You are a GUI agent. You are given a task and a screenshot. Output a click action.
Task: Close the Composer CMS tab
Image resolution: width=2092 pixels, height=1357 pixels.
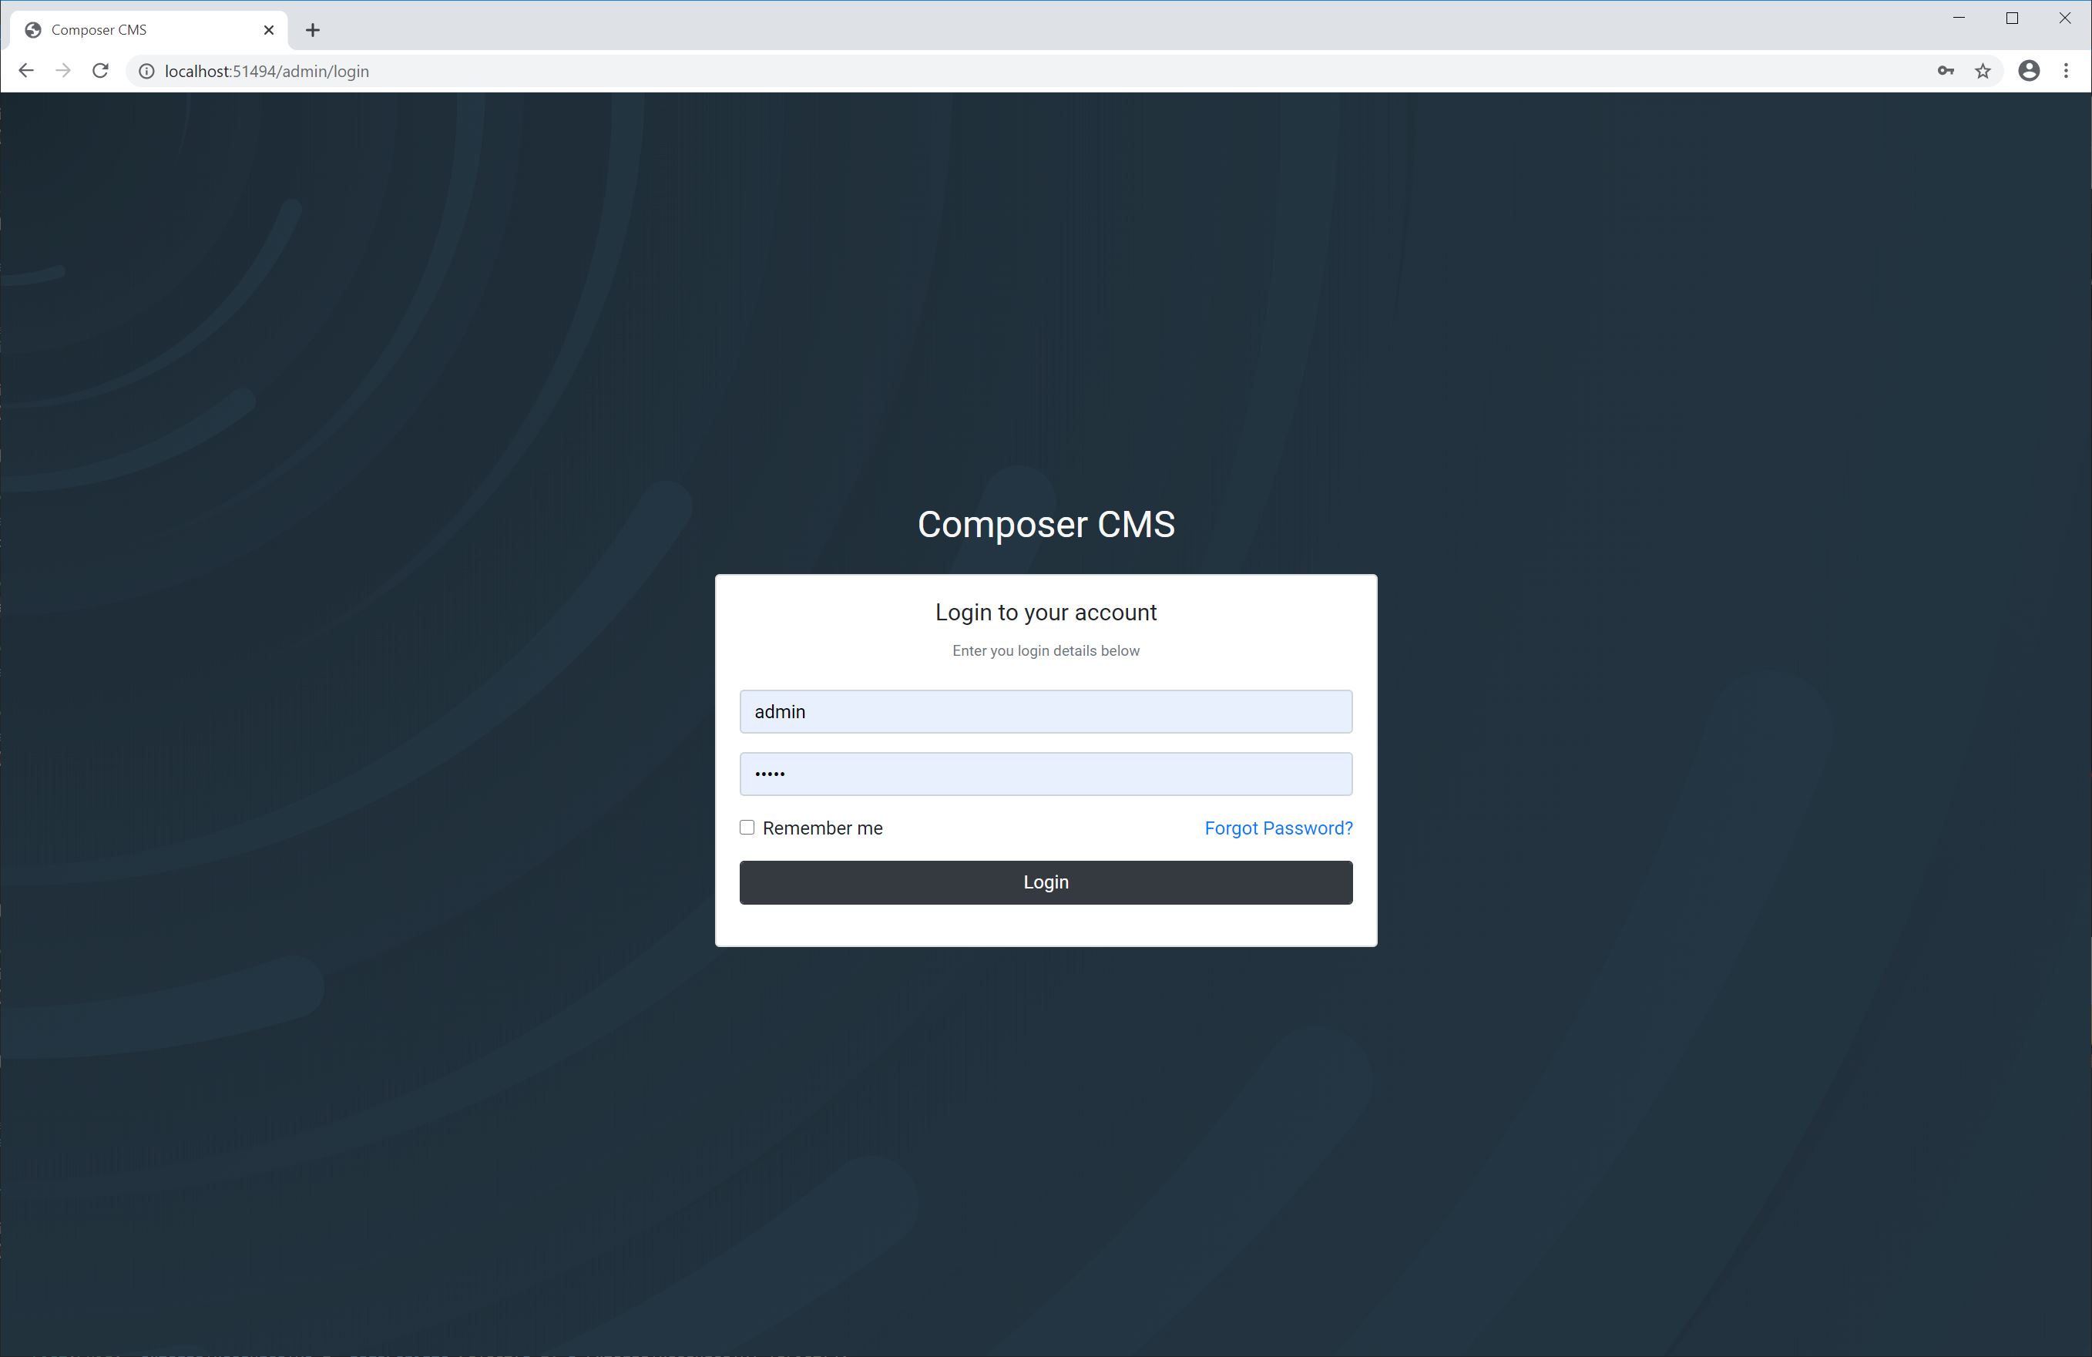pos(269,30)
